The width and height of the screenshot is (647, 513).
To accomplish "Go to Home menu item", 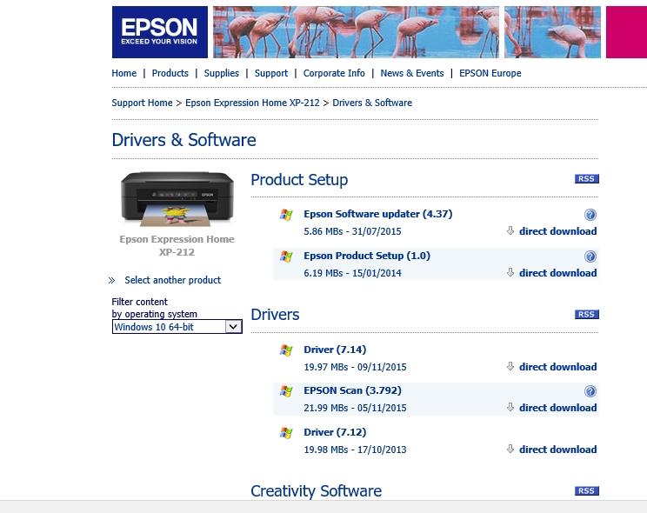I will click(x=123, y=73).
